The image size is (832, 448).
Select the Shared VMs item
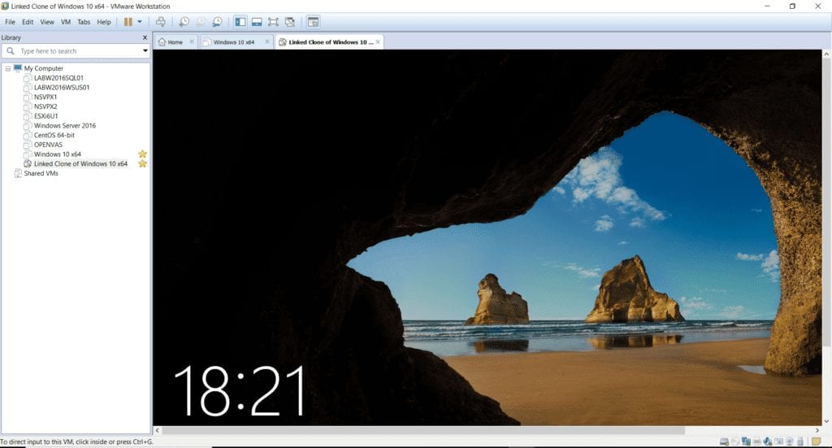pyautogui.click(x=41, y=173)
